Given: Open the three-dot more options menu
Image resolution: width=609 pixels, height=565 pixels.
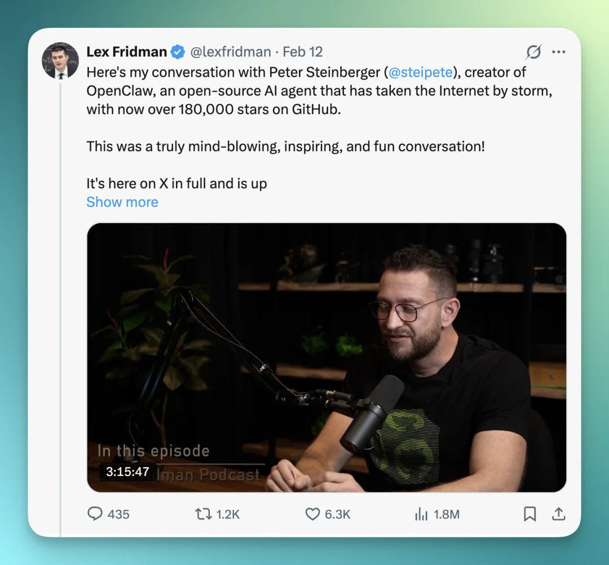Looking at the screenshot, I should pos(558,52).
